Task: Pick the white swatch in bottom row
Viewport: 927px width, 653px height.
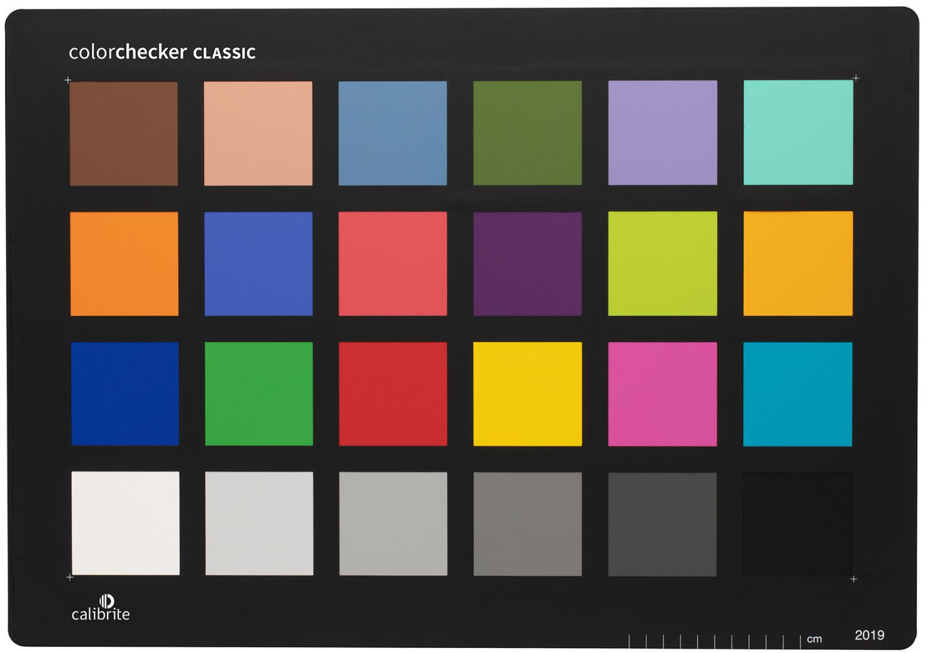Action: [x=125, y=523]
